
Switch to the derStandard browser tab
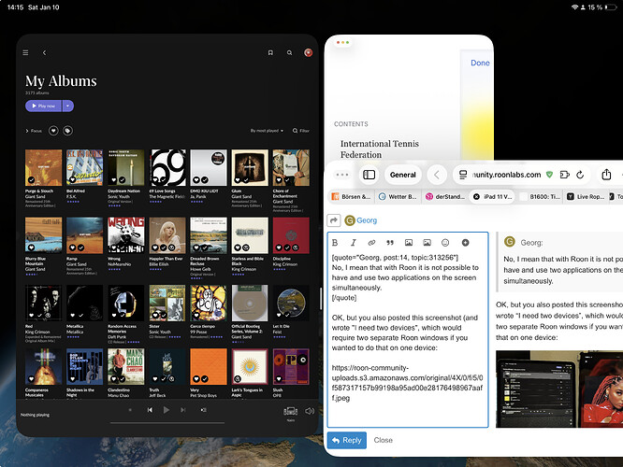point(442,197)
